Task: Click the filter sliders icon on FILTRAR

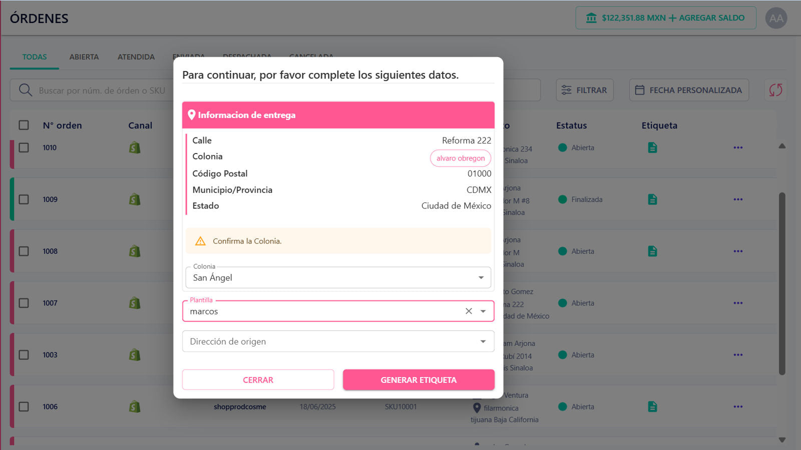Action: point(567,90)
